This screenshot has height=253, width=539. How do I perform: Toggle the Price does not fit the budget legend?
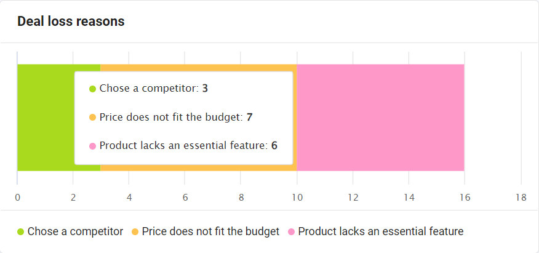pyautogui.click(x=206, y=231)
